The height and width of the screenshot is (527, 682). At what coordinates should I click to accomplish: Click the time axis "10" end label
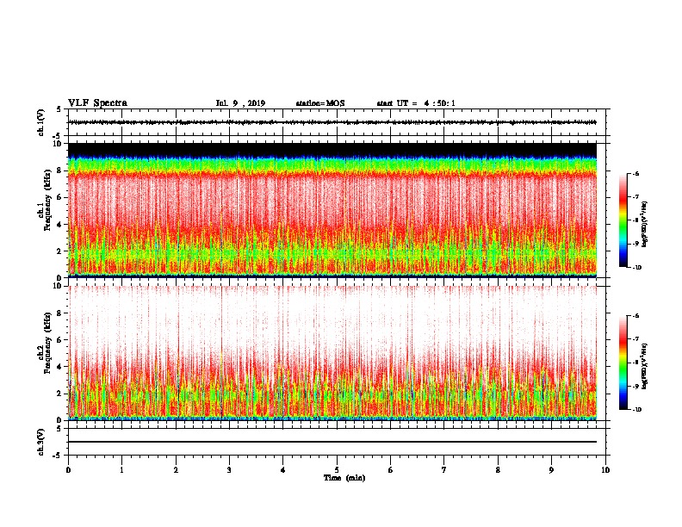(605, 470)
